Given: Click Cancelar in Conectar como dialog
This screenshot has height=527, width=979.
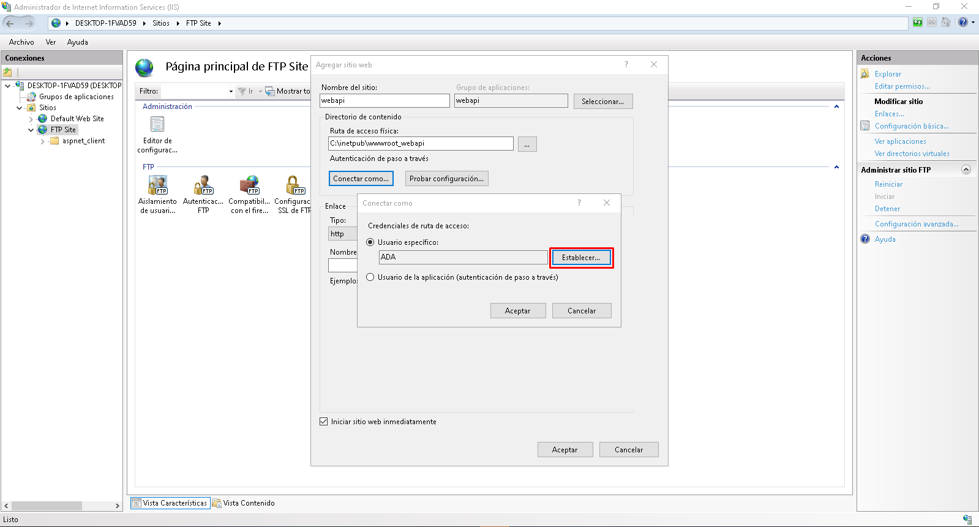Looking at the screenshot, I should [x=581, y=311].
